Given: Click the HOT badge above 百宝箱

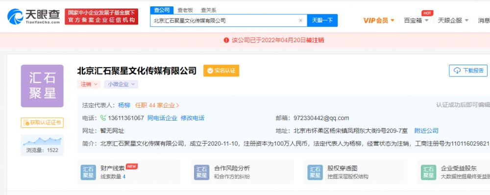Looking at the screenshot, I should pyautogui.click(x=427, y=13).
